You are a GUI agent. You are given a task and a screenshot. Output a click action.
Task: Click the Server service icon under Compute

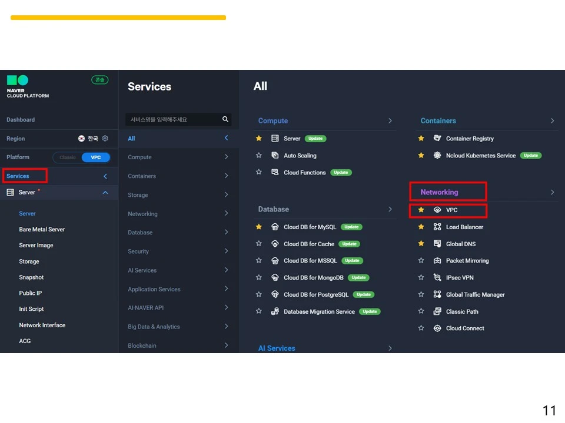[x=275, y=139]
